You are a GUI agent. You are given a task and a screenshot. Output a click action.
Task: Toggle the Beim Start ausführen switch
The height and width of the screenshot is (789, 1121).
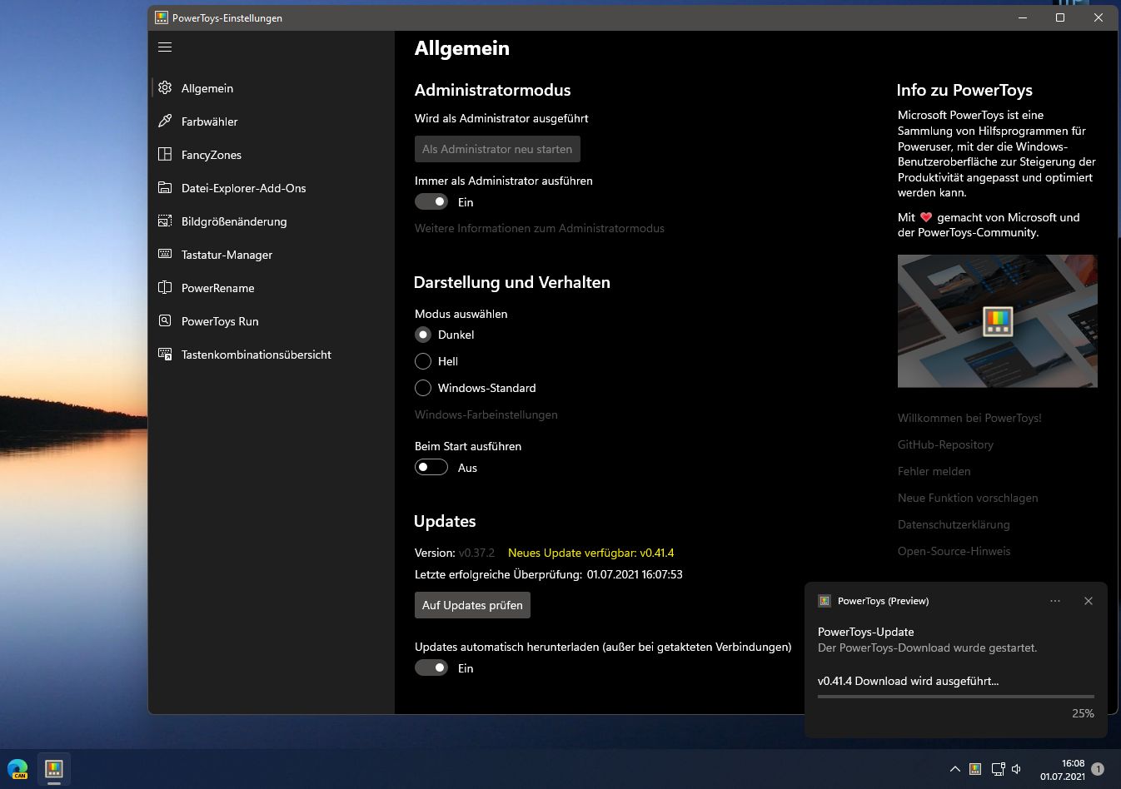coord(431,468)
